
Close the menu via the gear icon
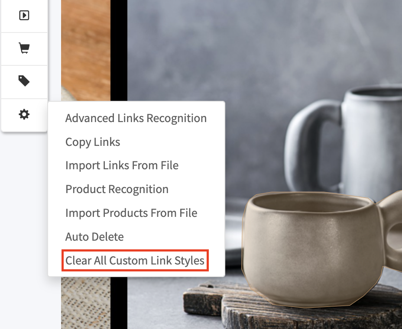pyautogui.click(x=24, y=114)
